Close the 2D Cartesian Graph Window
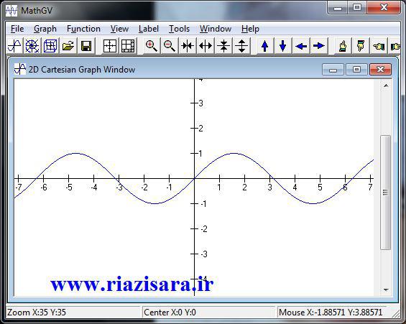This screenshot has height=324, width=406. pos(380,70)
